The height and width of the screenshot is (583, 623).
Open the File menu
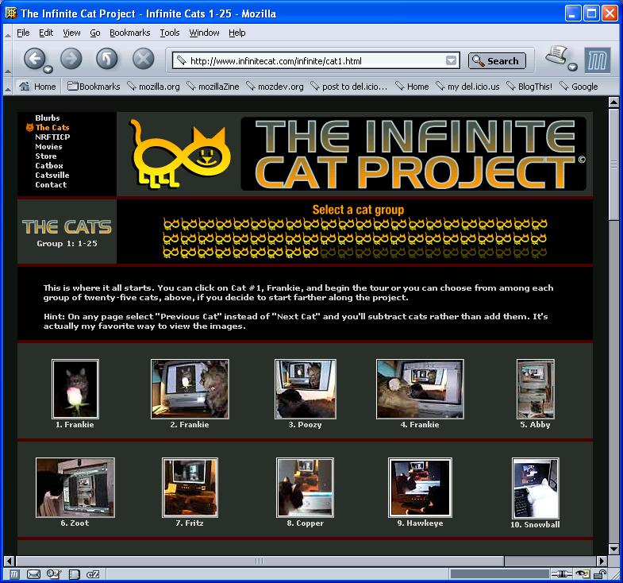pos(23,33)
